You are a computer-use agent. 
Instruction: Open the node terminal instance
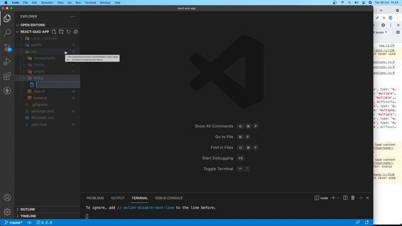pos(321,198)
